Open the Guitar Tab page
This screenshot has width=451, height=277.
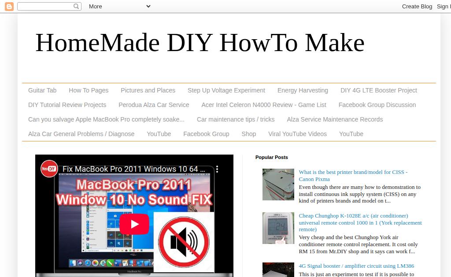42,90
